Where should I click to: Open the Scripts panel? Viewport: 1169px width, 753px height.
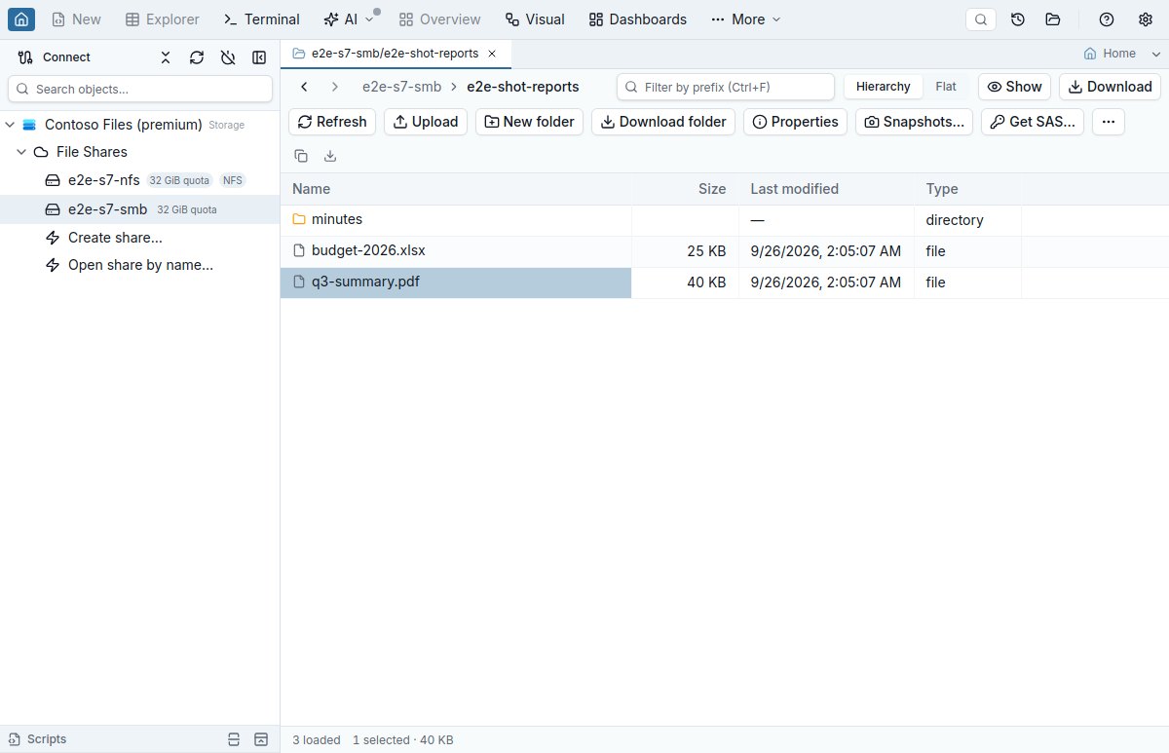(x=37, y=739)
